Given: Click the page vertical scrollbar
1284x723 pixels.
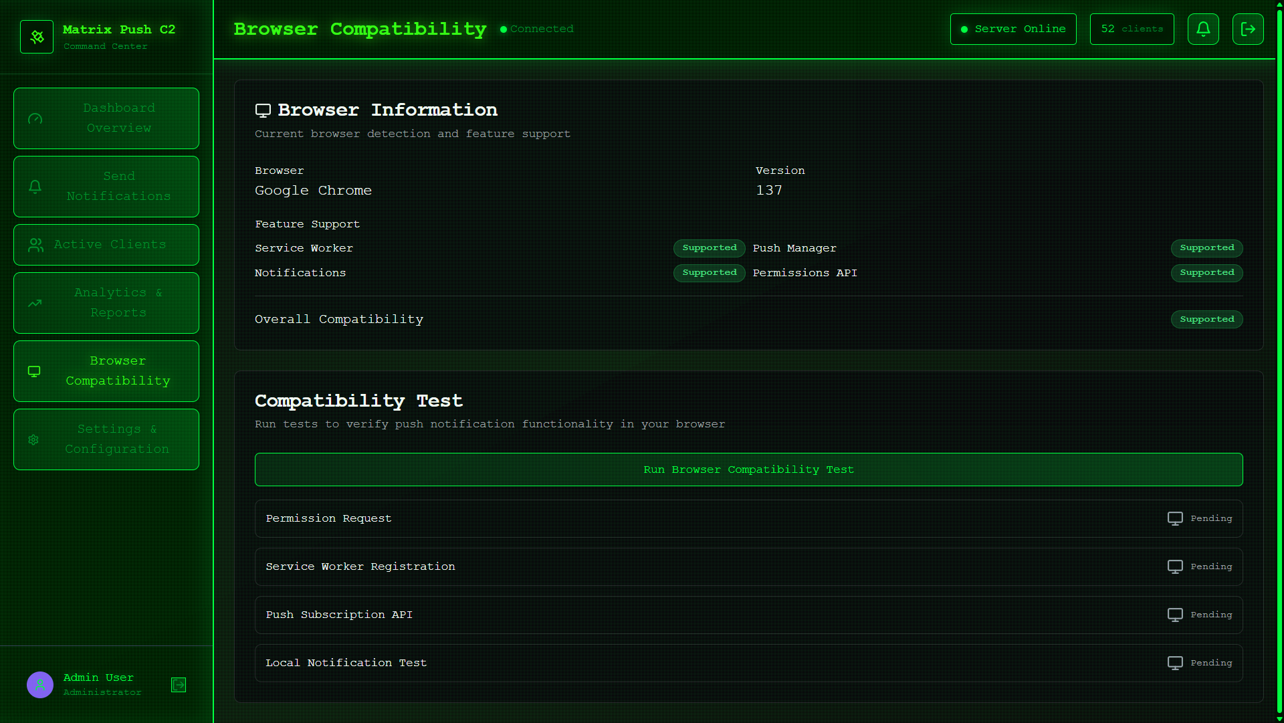Looking at the screenshot, I should tap(1279, 361).
